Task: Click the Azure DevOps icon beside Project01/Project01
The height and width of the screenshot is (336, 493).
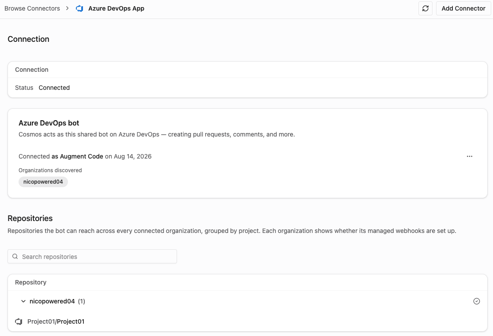Action: (19, 321)
